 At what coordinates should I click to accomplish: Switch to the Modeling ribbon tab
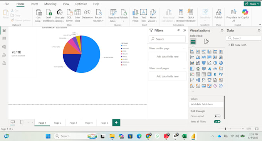pyautogui.click(x=50, y=4)
